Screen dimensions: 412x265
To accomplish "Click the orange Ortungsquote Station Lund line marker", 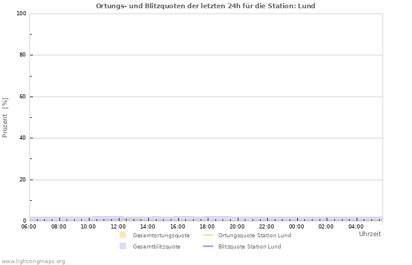I will (208, 235).
